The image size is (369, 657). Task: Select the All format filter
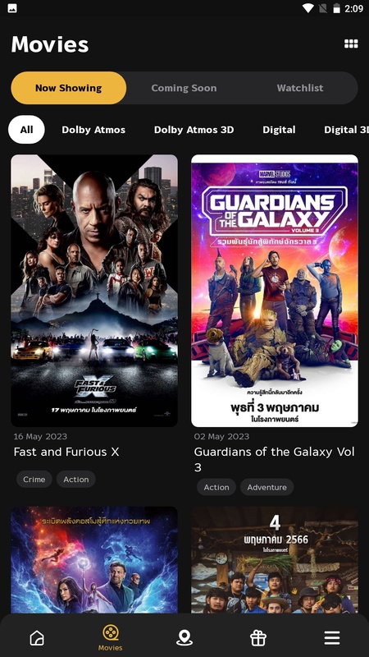point(26,130)
